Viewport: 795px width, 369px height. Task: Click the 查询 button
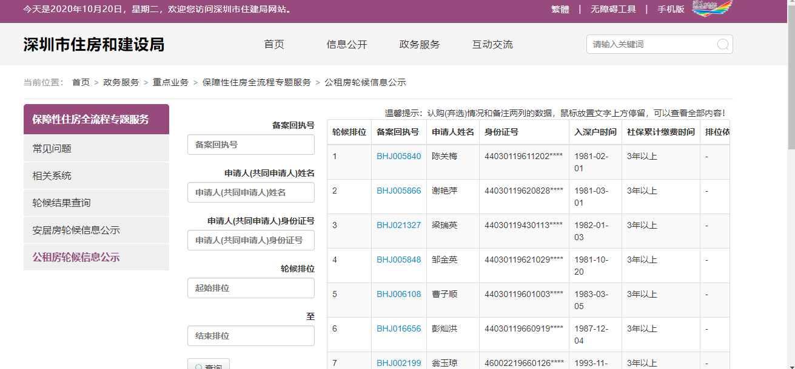[209, 364]
